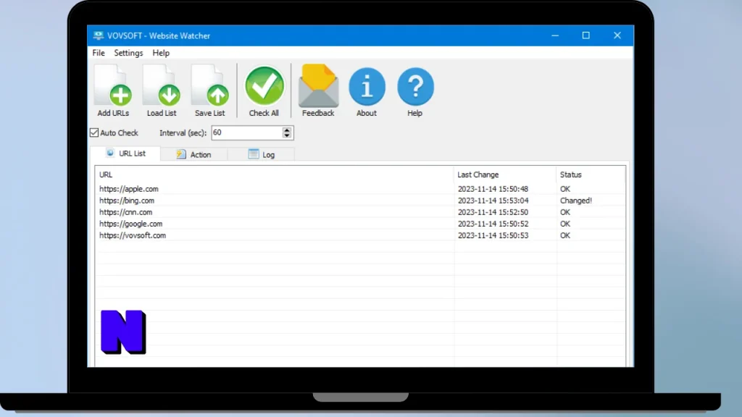Click the OK status for apple.com
The width and height of the screenshot is (742, 417).
[565, 189]
